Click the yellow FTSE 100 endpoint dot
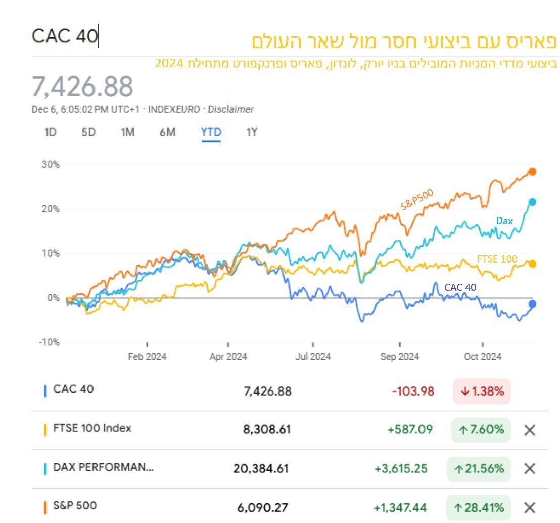The width and height of the screenshot is (560, 523). pyautogui.click(x=532, y=264)
